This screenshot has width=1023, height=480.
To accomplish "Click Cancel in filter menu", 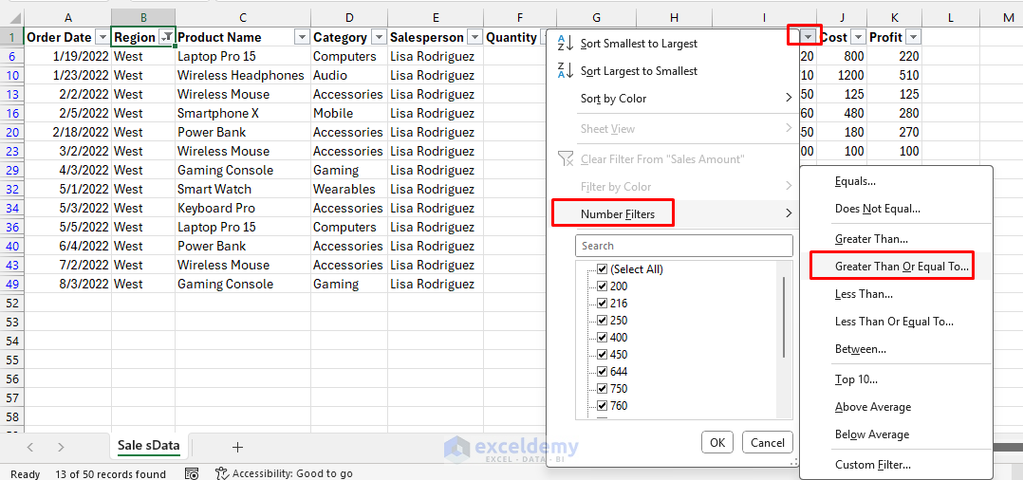I will [x=767, y=442].
